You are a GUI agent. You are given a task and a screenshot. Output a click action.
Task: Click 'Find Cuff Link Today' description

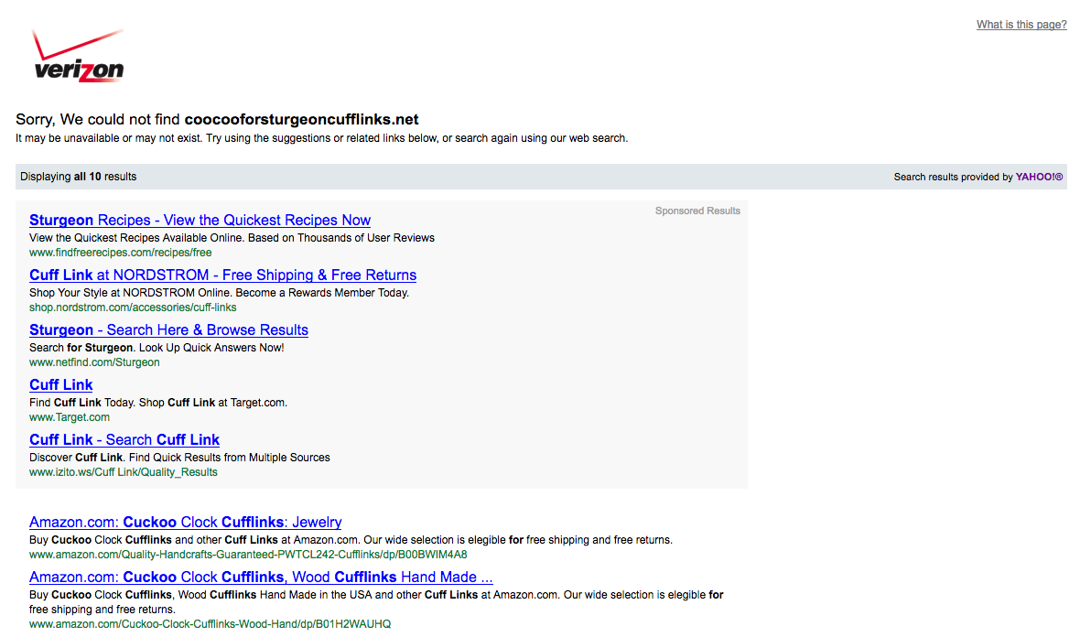tap(158, 403)
